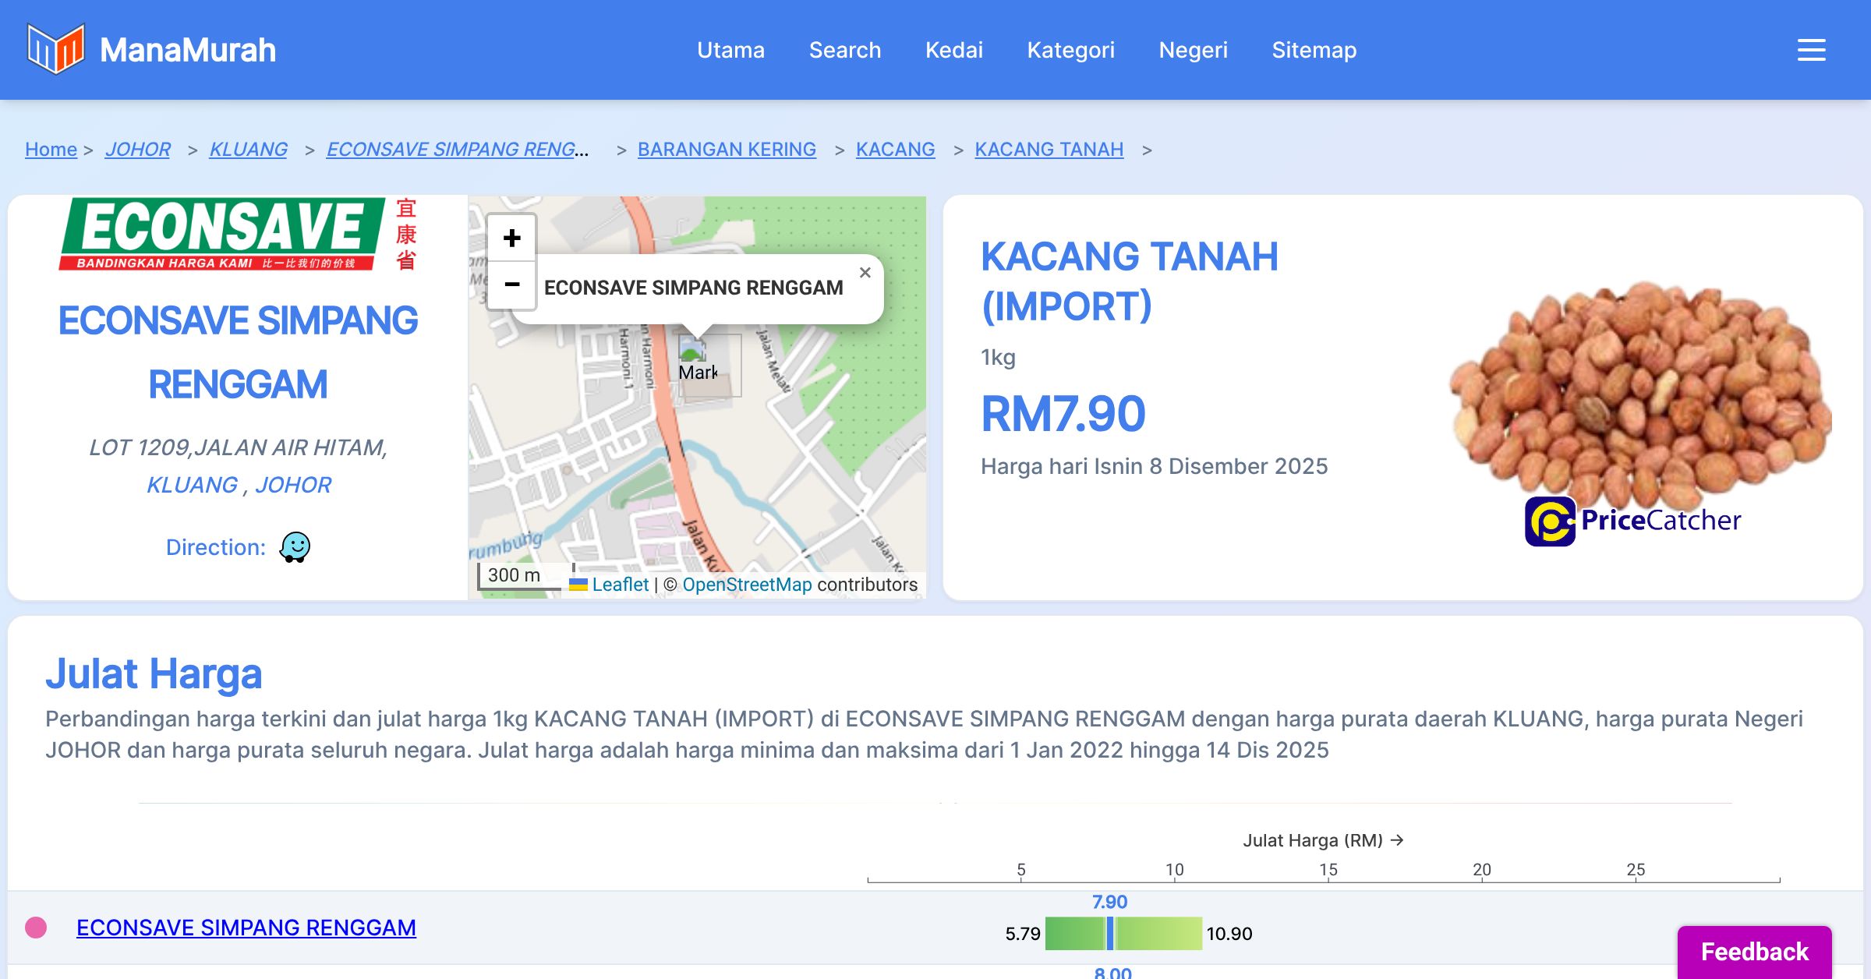Open the Kategori menu item
Image resolution: width=1871 pixels, height=979 pixels.
(1070, 50)
